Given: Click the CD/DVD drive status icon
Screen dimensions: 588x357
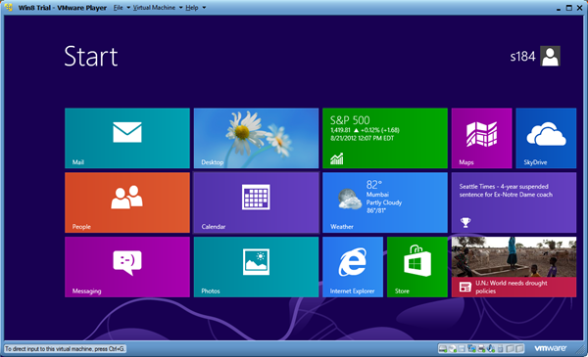Looking at the screenshot, I should click(453, 349).
